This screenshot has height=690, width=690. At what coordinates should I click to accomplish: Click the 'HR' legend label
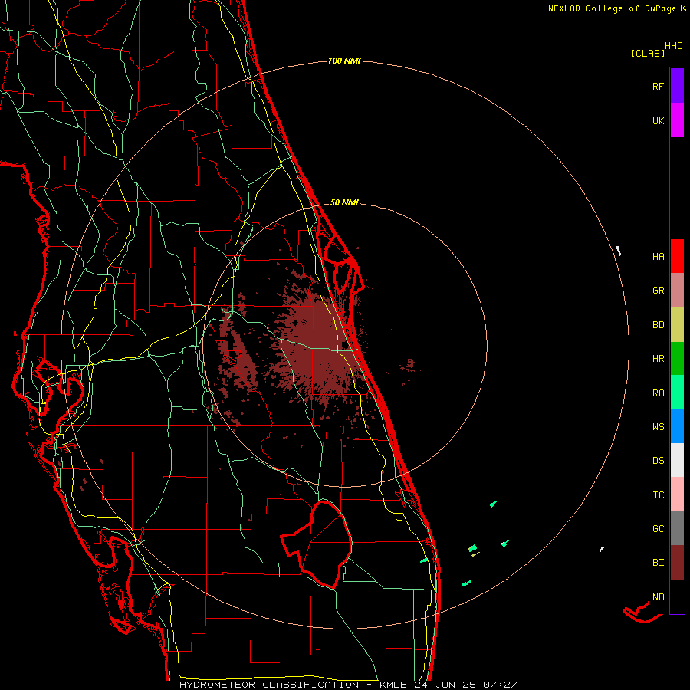(x=658, y=359)
